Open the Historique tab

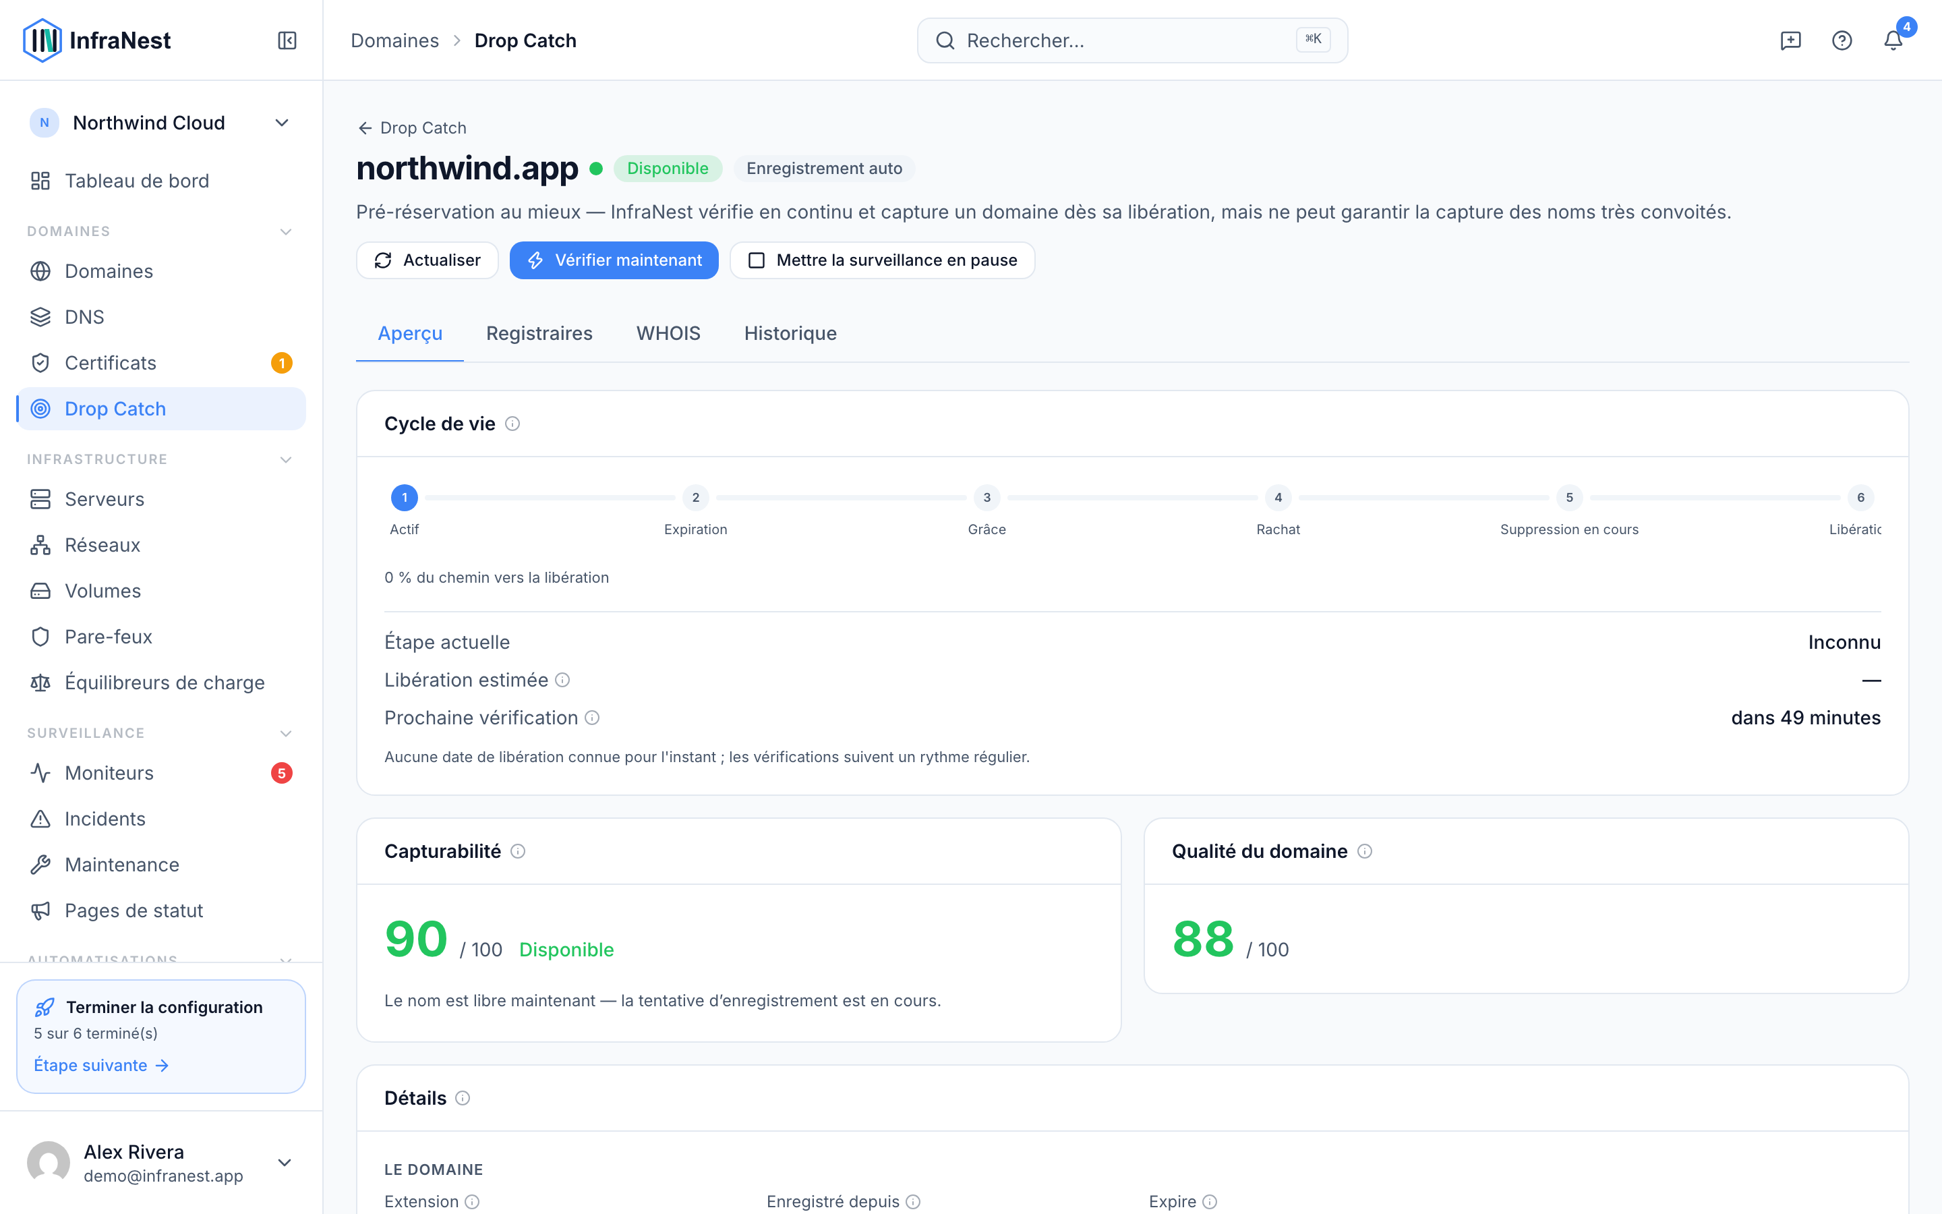pos(790,333)
